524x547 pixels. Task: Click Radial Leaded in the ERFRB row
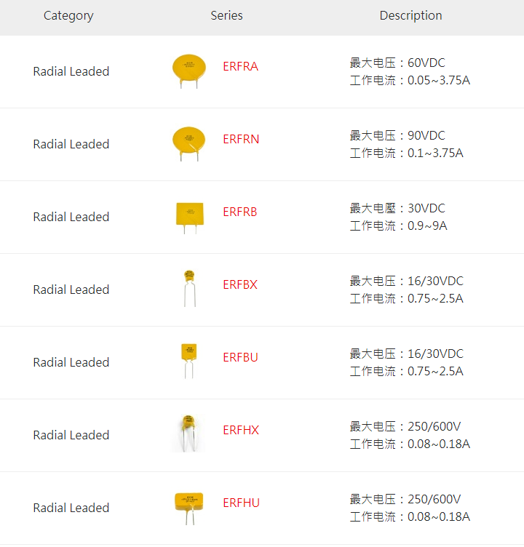tap(71, 217)
